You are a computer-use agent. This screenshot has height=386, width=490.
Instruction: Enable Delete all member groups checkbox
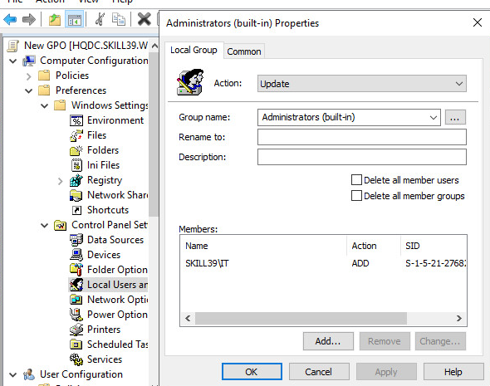click(356, 196)
